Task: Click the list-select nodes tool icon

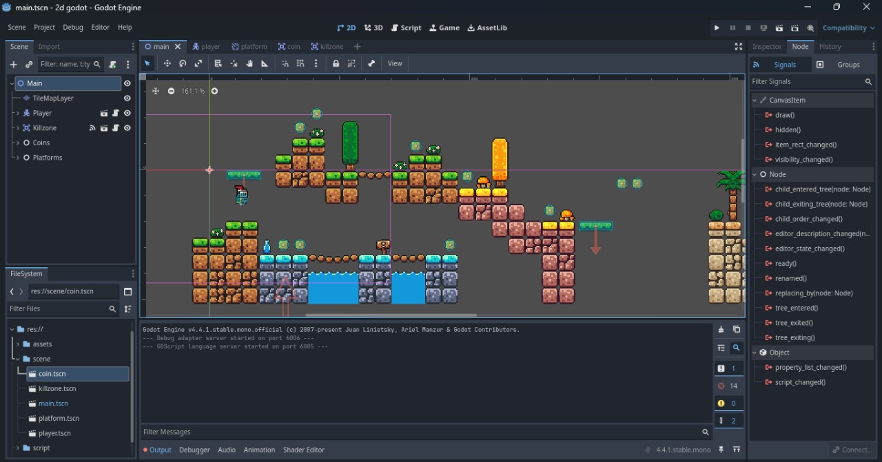Action: [x=218, y=63]
